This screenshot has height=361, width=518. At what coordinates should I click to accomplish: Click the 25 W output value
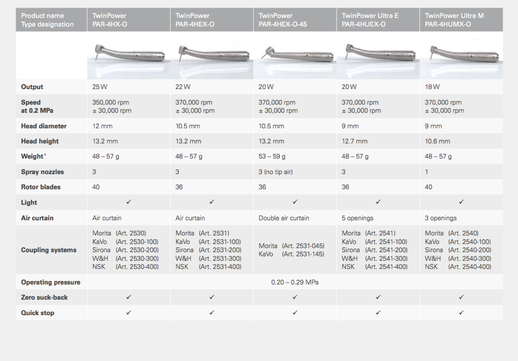[100, 87]
